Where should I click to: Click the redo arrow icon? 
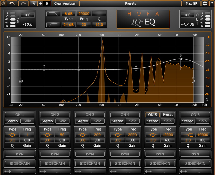23,3
